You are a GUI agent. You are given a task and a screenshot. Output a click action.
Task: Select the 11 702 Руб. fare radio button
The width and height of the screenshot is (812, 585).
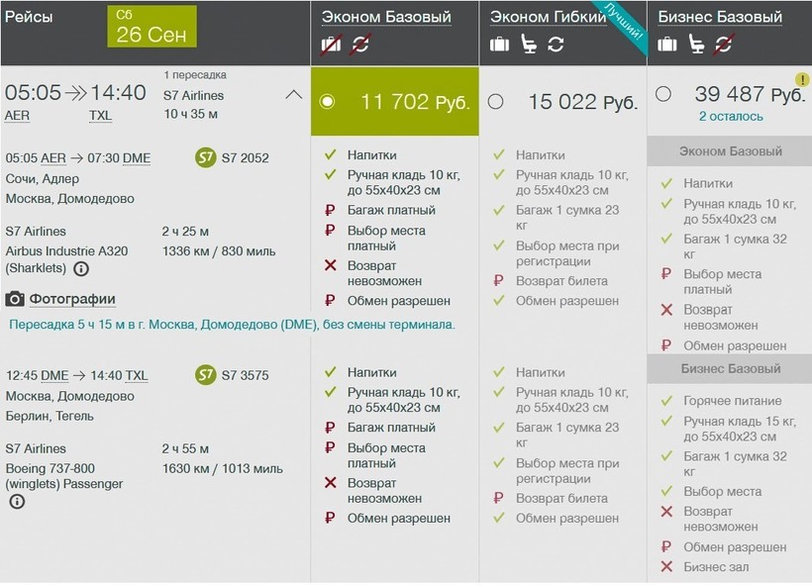point(328,101)
